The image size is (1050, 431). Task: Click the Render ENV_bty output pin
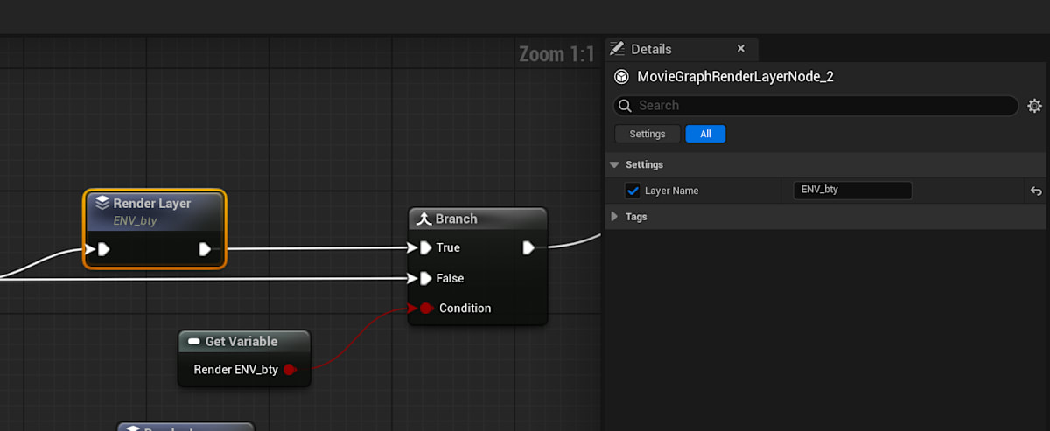coord(290,370)
